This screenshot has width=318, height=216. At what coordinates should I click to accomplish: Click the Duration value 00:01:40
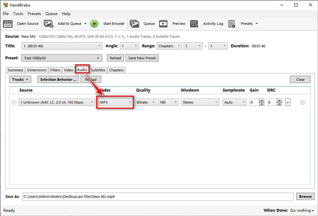point(258,46)
